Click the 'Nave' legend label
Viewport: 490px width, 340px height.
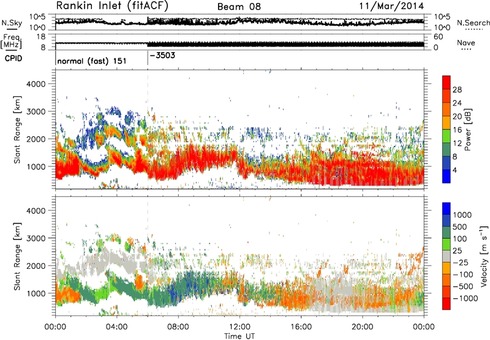click(x=466, y=43)
